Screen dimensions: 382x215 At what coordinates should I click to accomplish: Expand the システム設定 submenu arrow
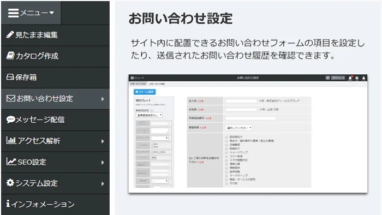coord(103,183)
